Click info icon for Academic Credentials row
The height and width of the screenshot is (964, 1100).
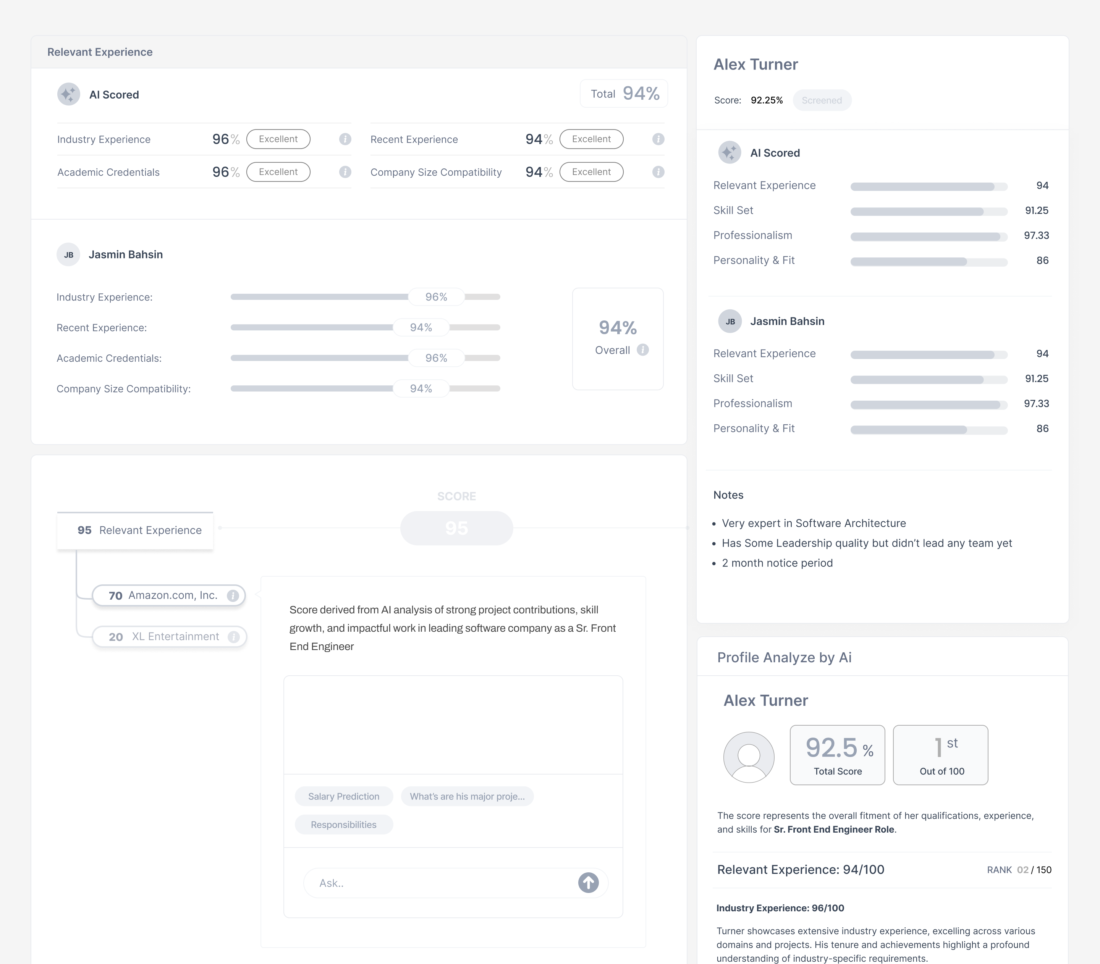coord(345,172)
